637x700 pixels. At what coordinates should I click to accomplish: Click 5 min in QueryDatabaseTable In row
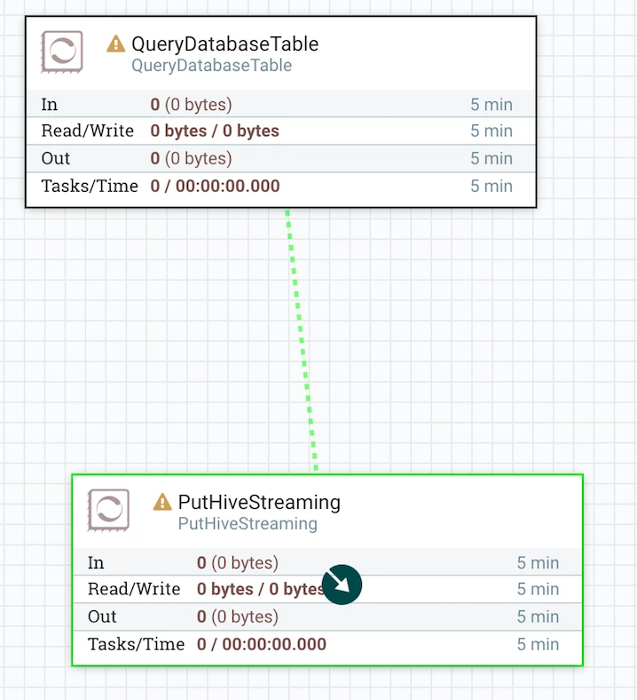click(x=492, y=105)
